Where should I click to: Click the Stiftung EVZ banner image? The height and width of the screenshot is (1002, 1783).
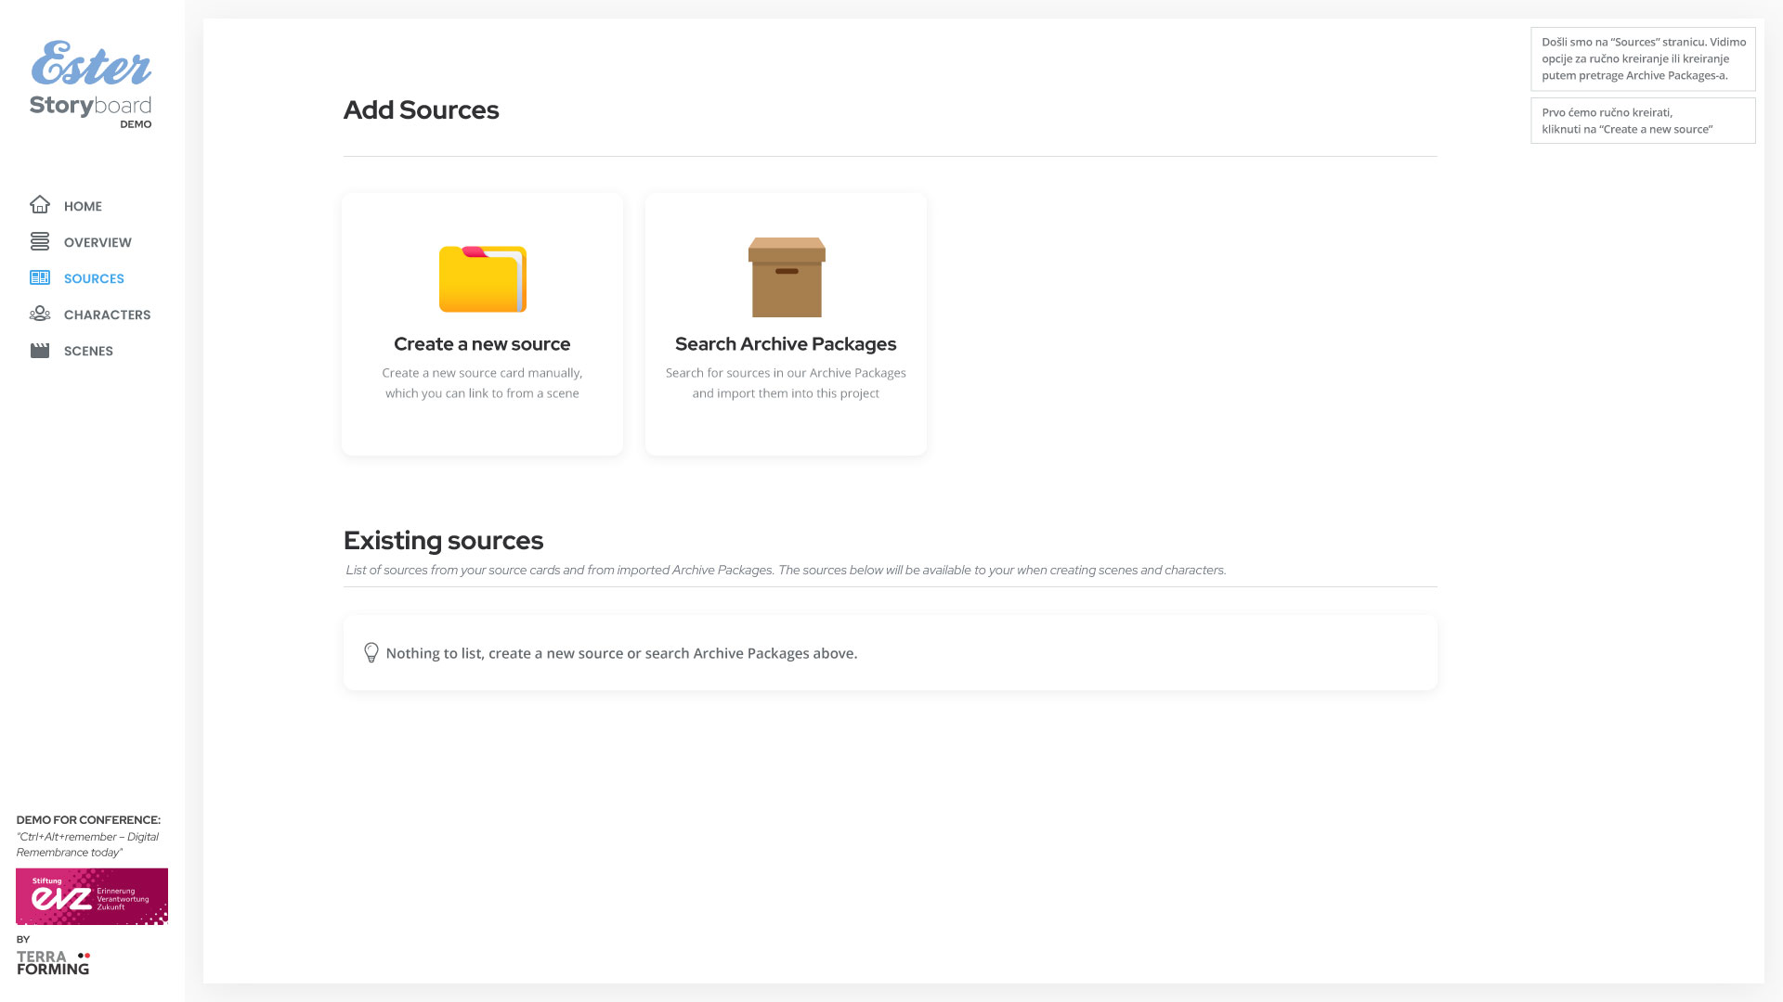click(x=92, y=896)
